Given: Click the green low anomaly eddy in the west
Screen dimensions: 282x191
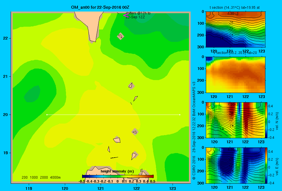Looking at the screenshot, I should [x=32, y=94].
